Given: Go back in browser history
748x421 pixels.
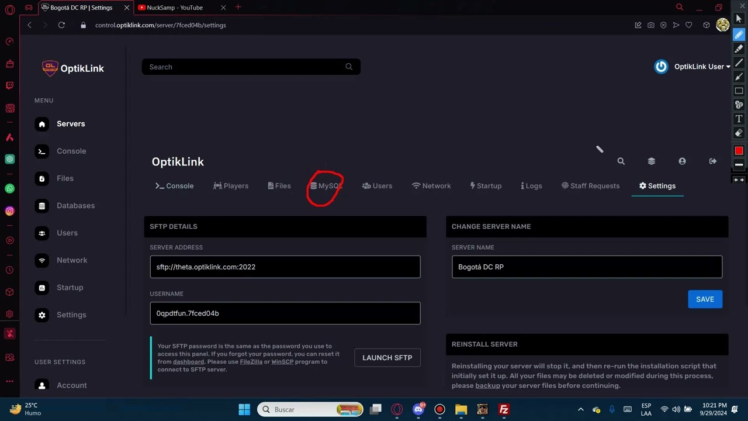Looking at the screenshot, I should click(30, 25).
